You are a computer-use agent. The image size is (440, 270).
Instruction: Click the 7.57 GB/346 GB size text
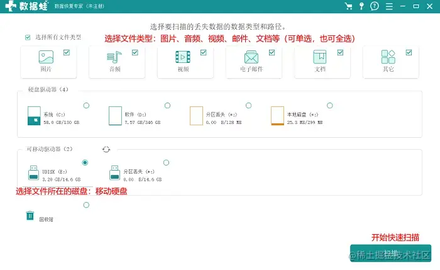point(143,123)
